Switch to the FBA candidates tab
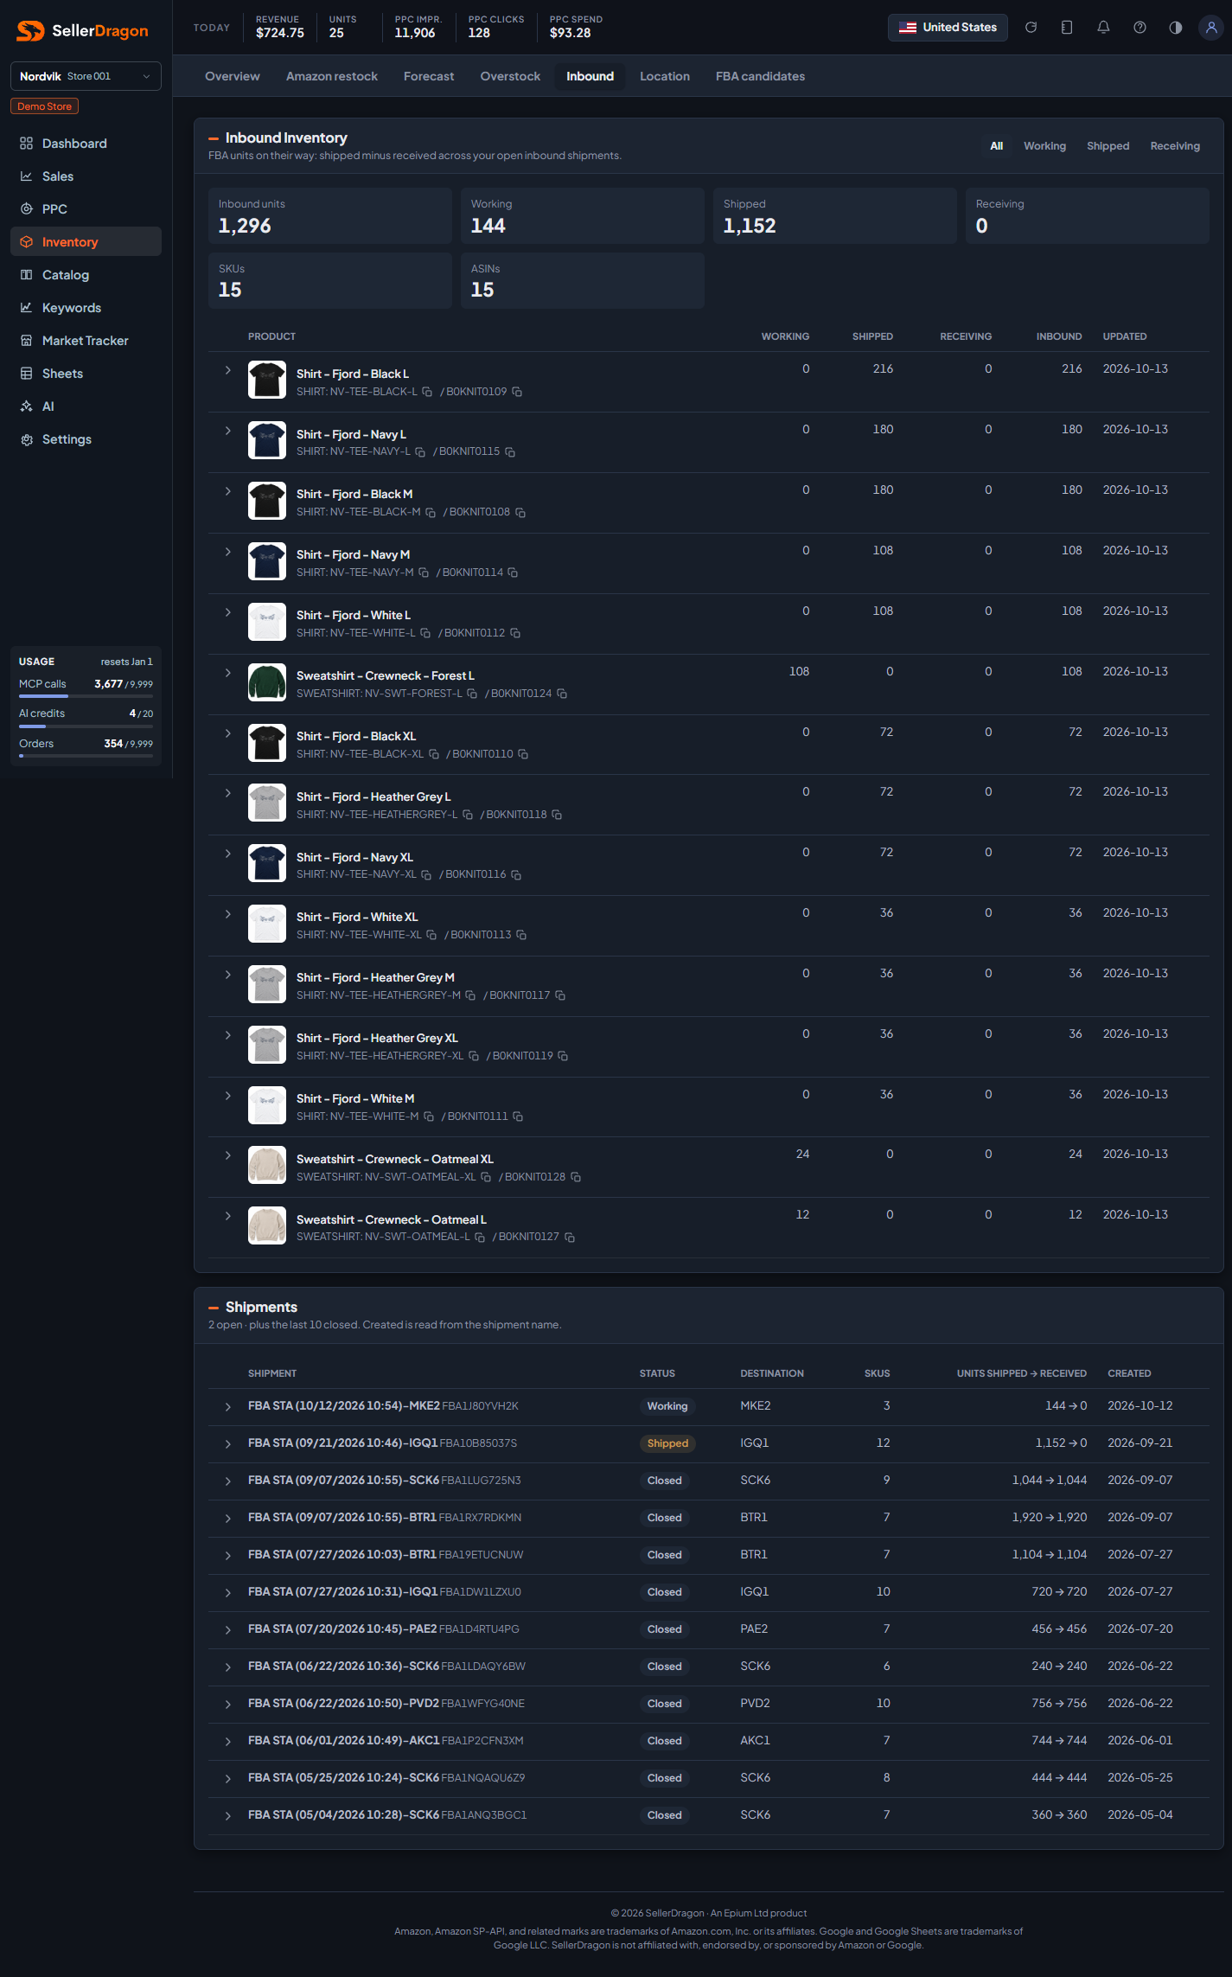Viewport: 1232px width, 1977px height. [760, 76]
